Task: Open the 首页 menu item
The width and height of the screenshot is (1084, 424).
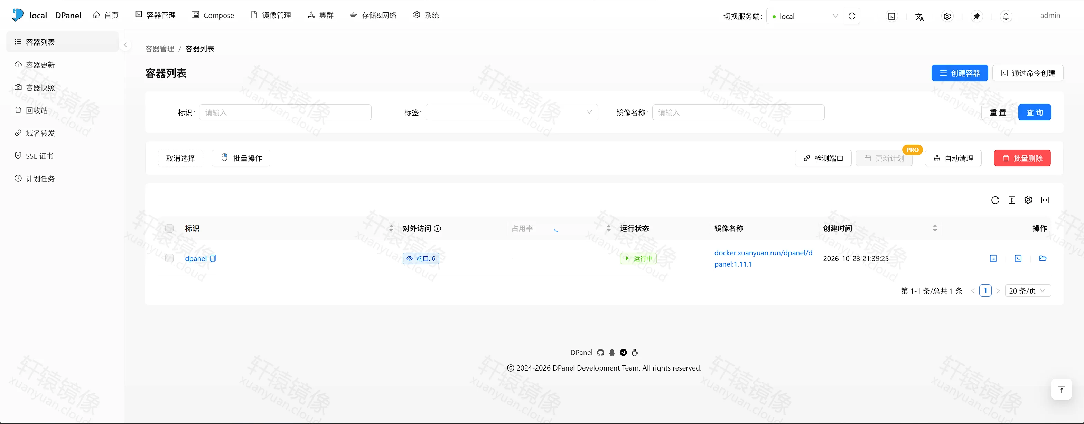Action: [x=106, y=15]
